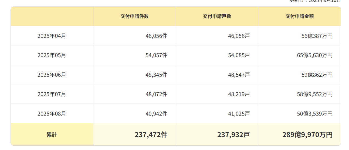Click the cumulative total 237,472件
Viewport: 349px width, 150px height.
pos(151,135)
